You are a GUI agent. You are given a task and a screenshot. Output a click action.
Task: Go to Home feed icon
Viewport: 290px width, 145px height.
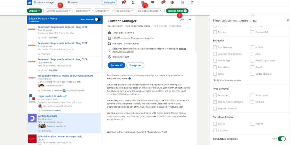click(x=123, y=2)
